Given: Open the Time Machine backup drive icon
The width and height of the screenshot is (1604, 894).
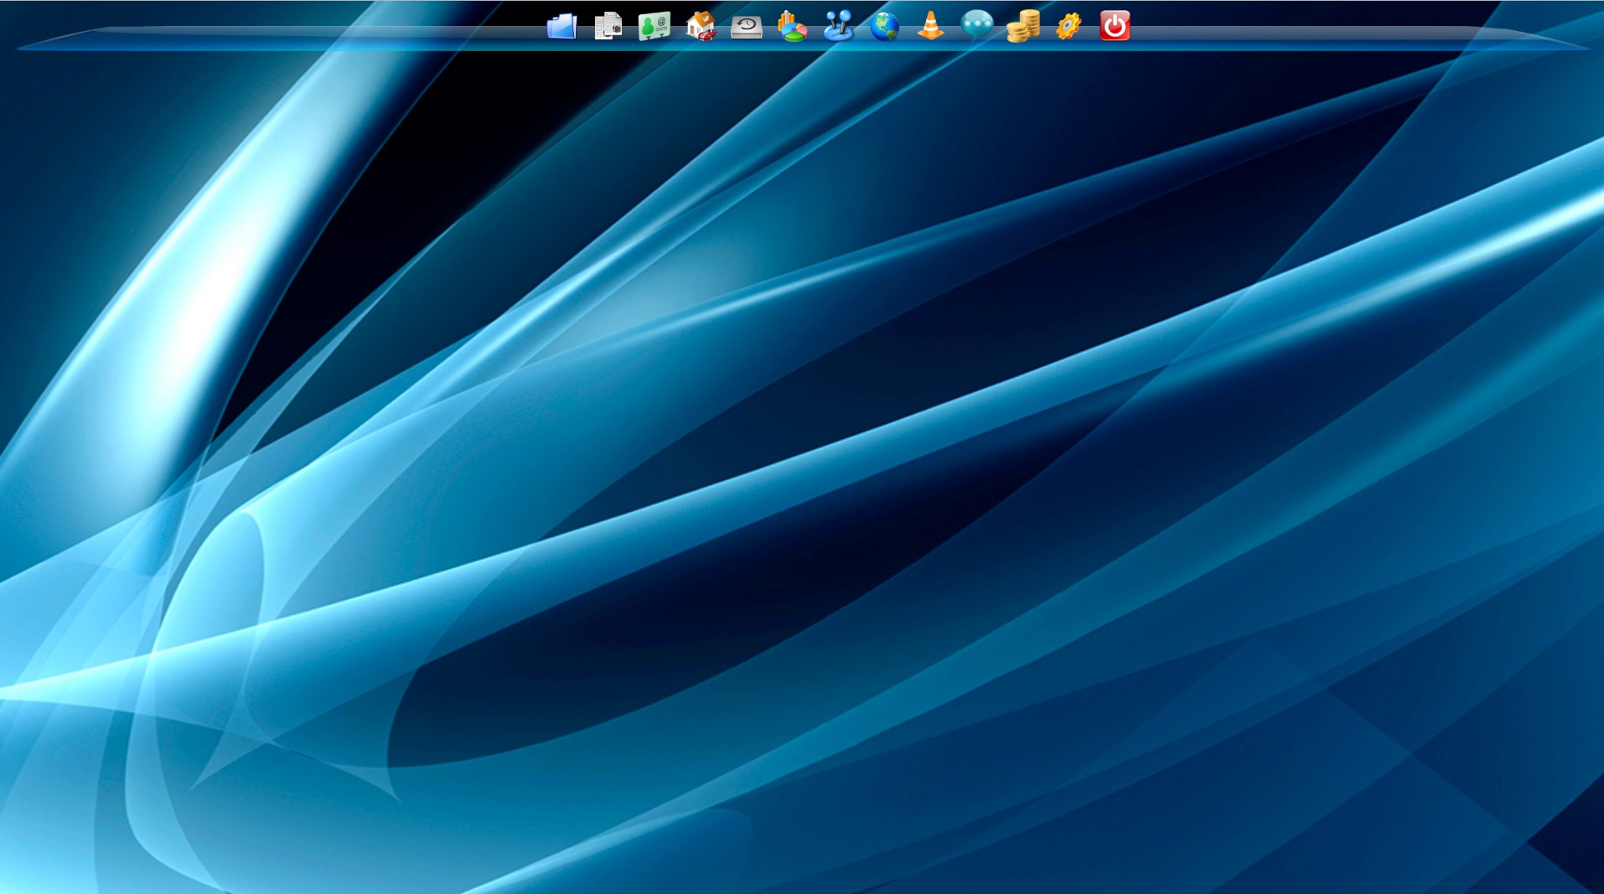Looking at the screenshot, I should (x=746, y=27).
